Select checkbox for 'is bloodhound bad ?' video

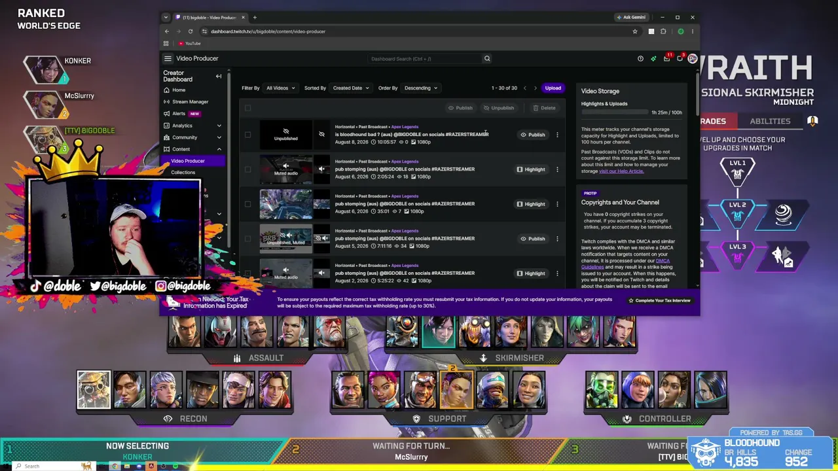click(247, 135)
